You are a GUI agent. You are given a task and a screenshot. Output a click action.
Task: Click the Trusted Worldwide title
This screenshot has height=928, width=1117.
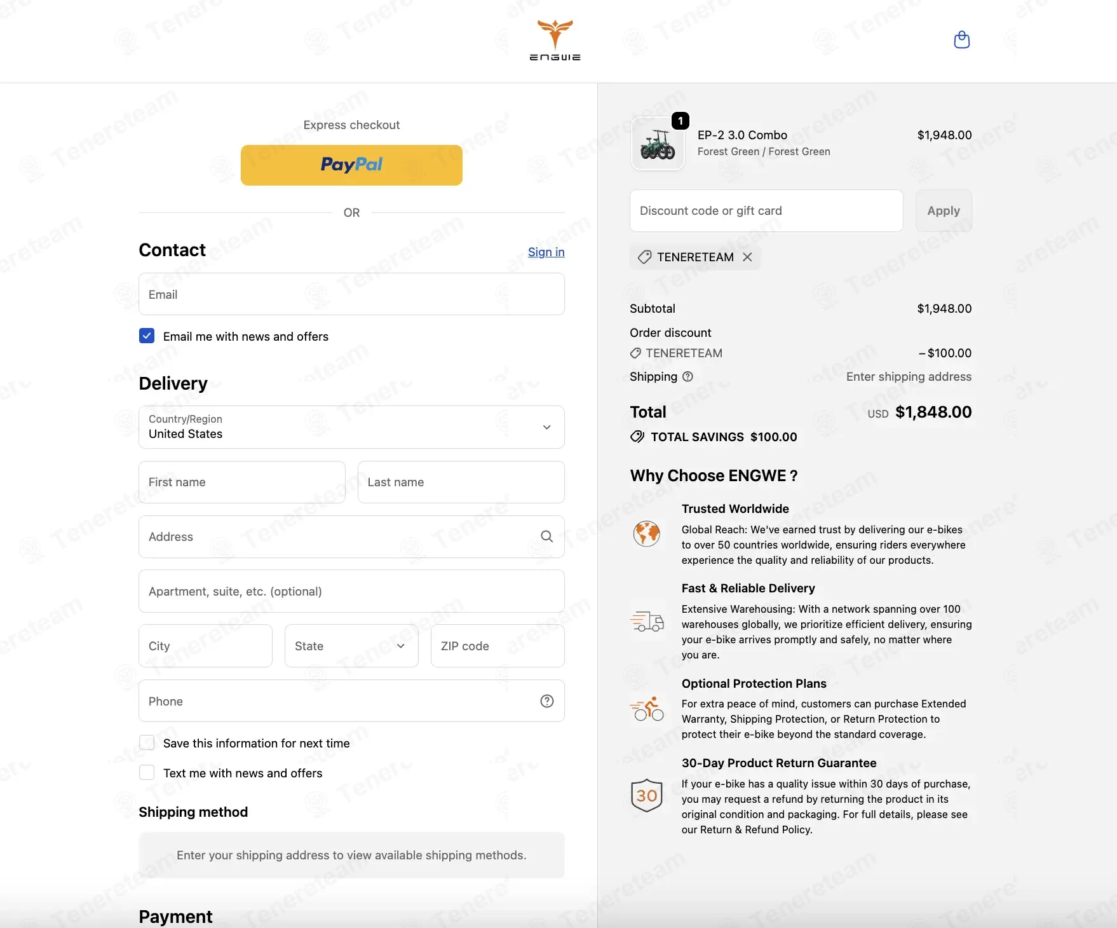(x=735, y=508)
